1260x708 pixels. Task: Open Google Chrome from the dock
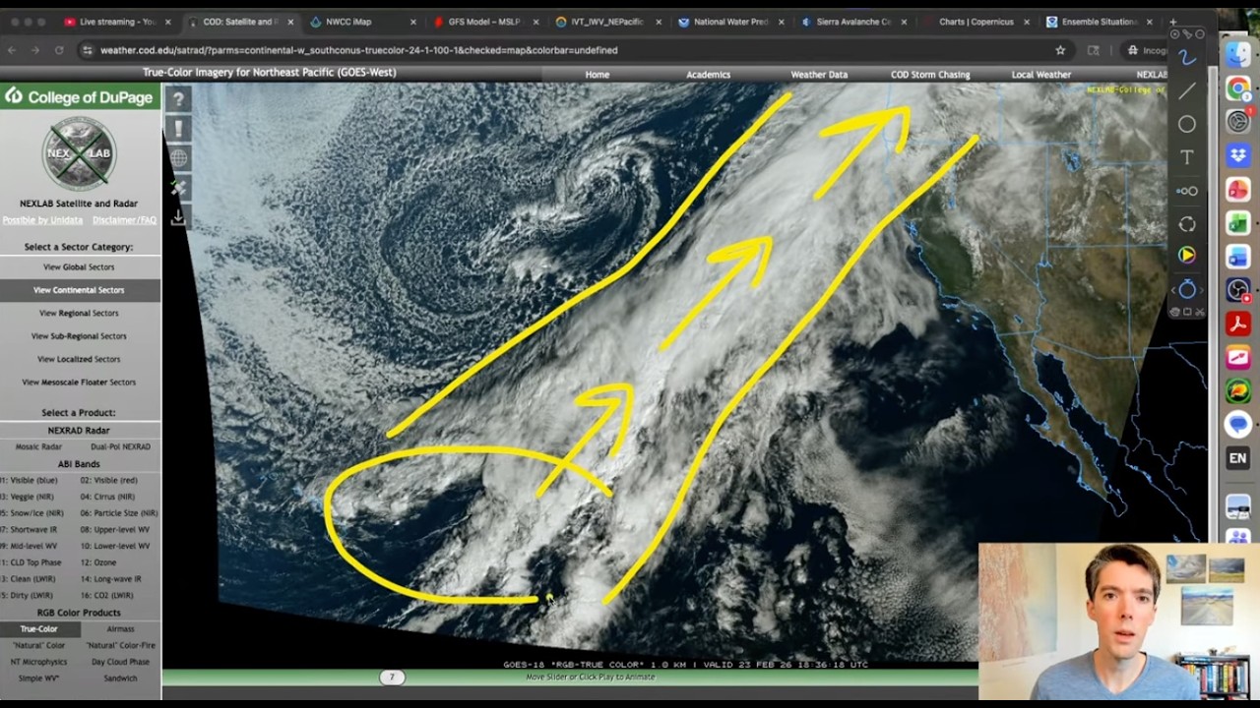[1238, 88]
